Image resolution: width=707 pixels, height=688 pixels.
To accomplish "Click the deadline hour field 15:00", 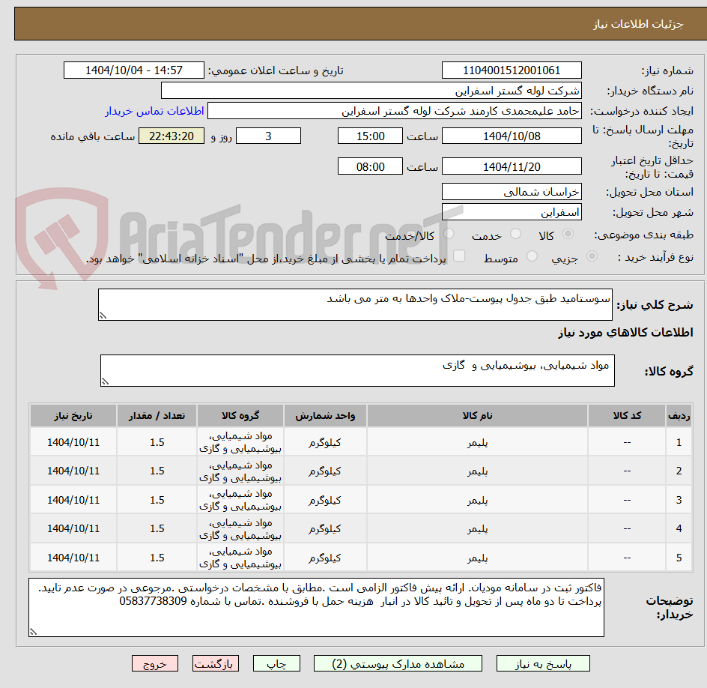I will pos(370,136).
